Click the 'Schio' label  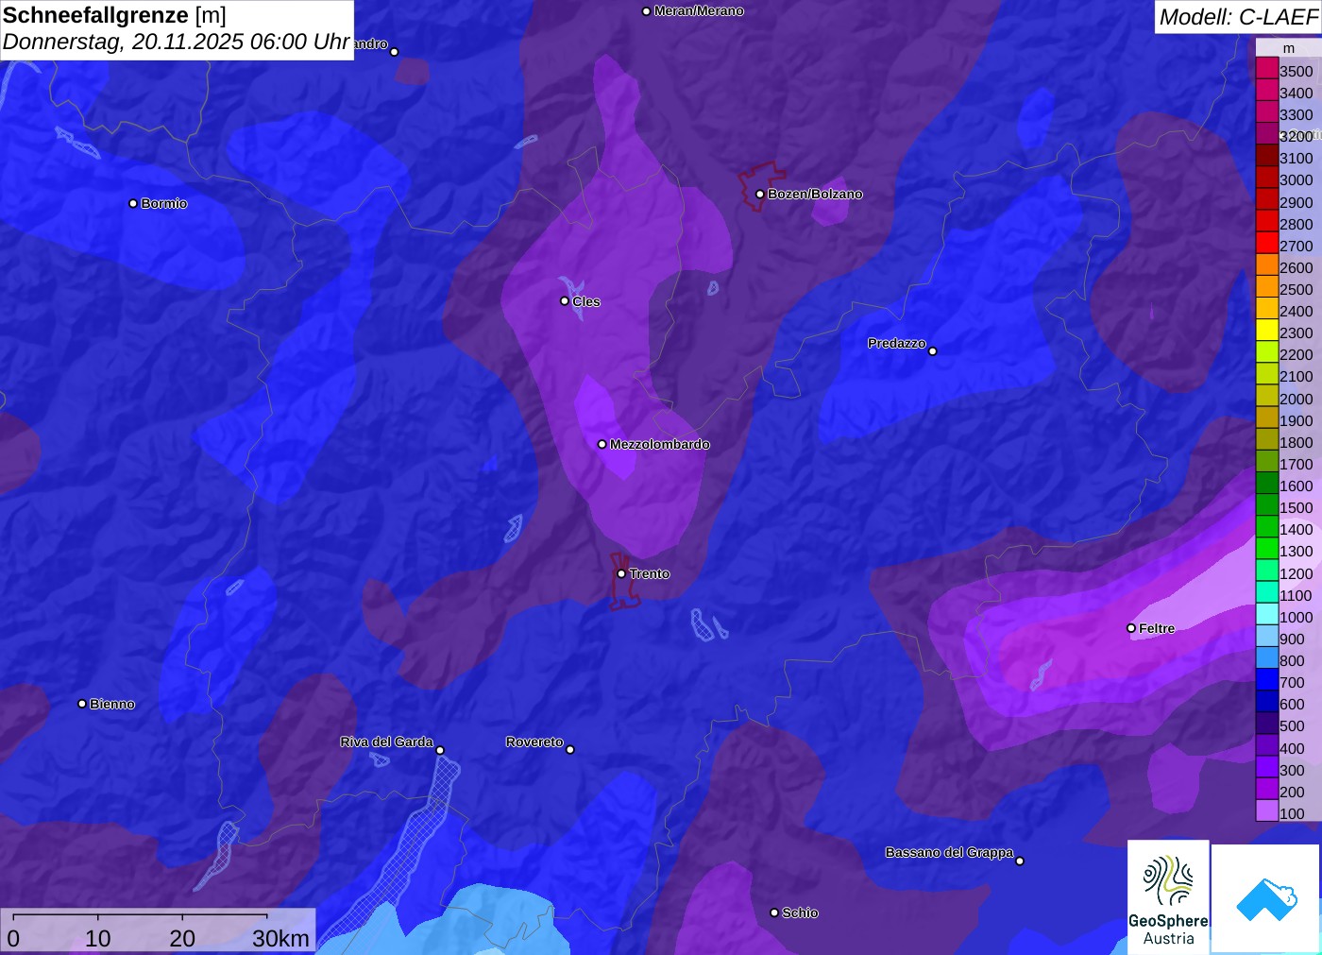point(800,912)
